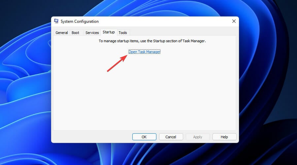Switch to the General tab
This screenshot has height=165, width=297.
tap(62, 33)
